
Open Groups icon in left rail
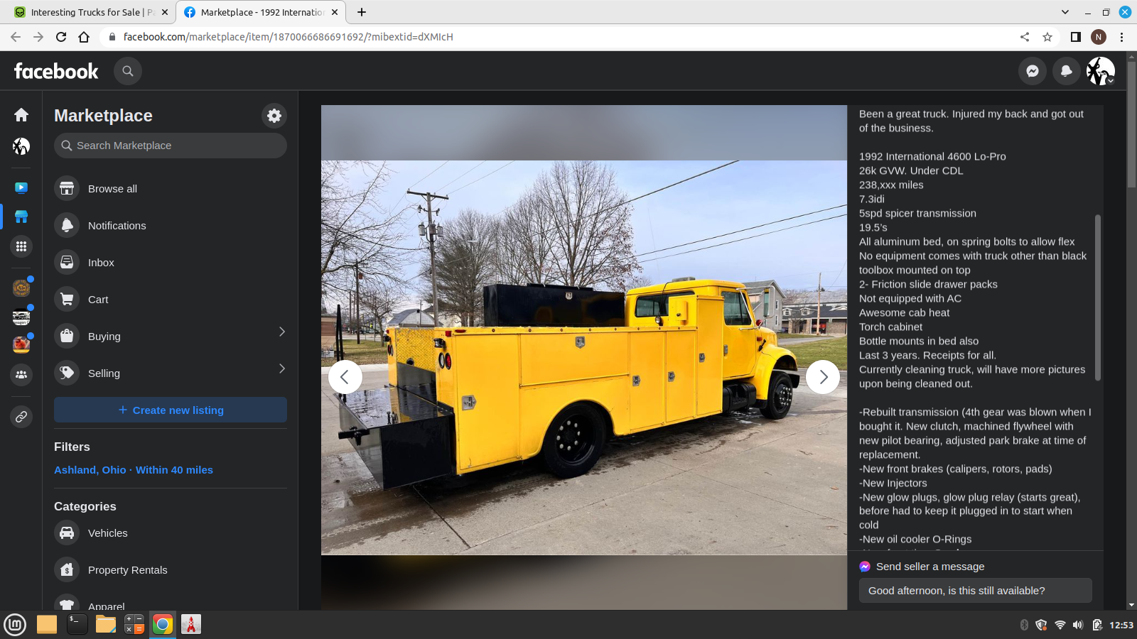[x=21, y=374]
